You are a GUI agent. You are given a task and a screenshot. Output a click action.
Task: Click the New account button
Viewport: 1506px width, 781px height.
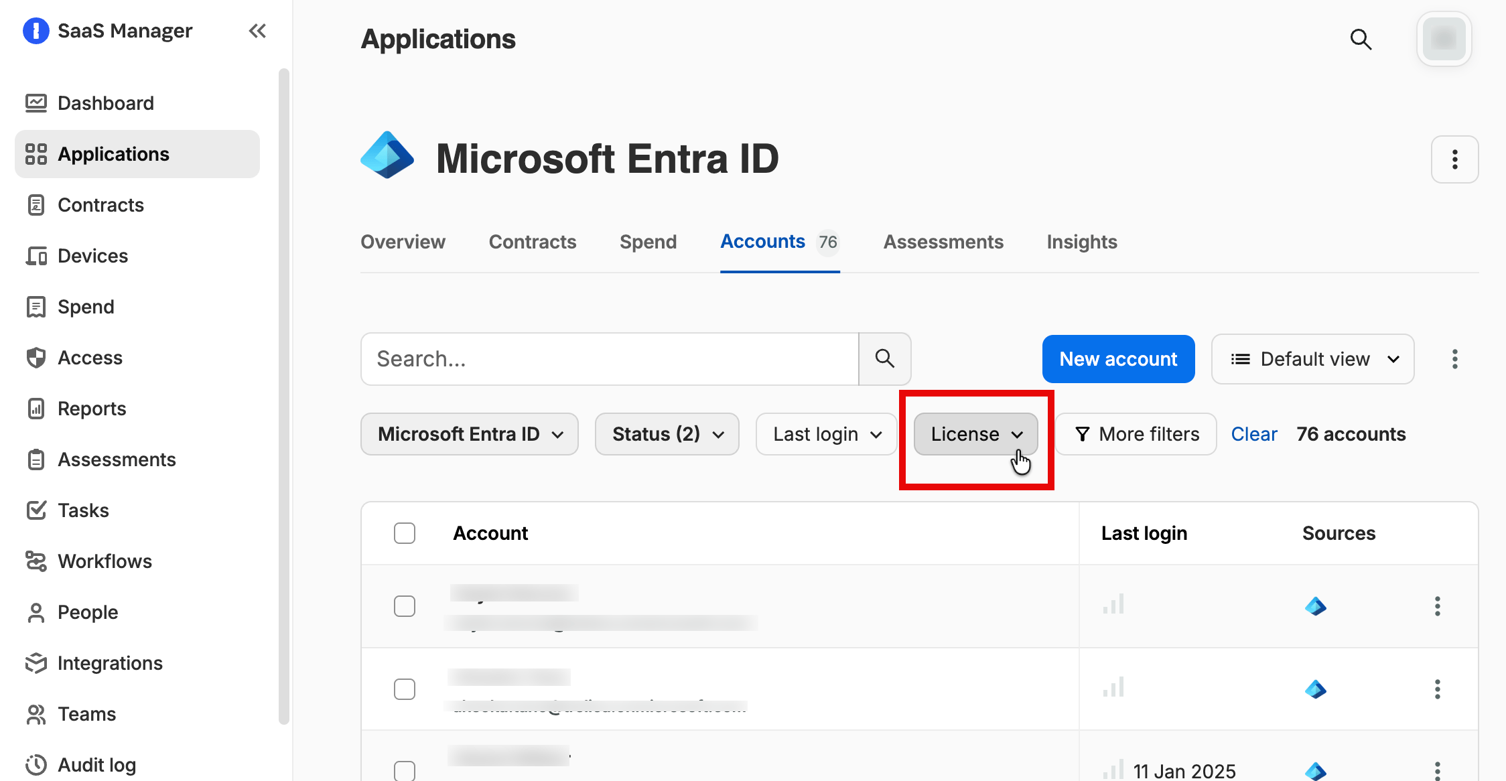coord(1118,359)
